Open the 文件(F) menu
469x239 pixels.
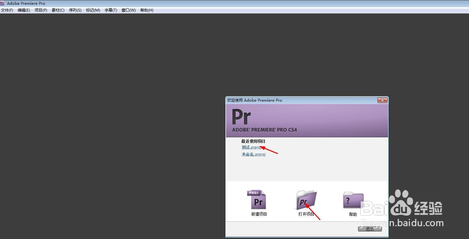coord(7,10)
